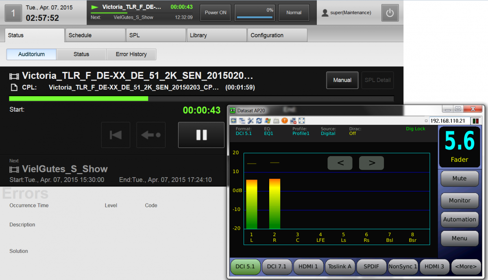Select the DCI 7.1 input format
The width and height of the screenshot is (488, 280).
click(277, 267)
